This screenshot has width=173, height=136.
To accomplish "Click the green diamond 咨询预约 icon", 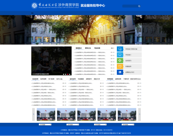I will 120,60.
